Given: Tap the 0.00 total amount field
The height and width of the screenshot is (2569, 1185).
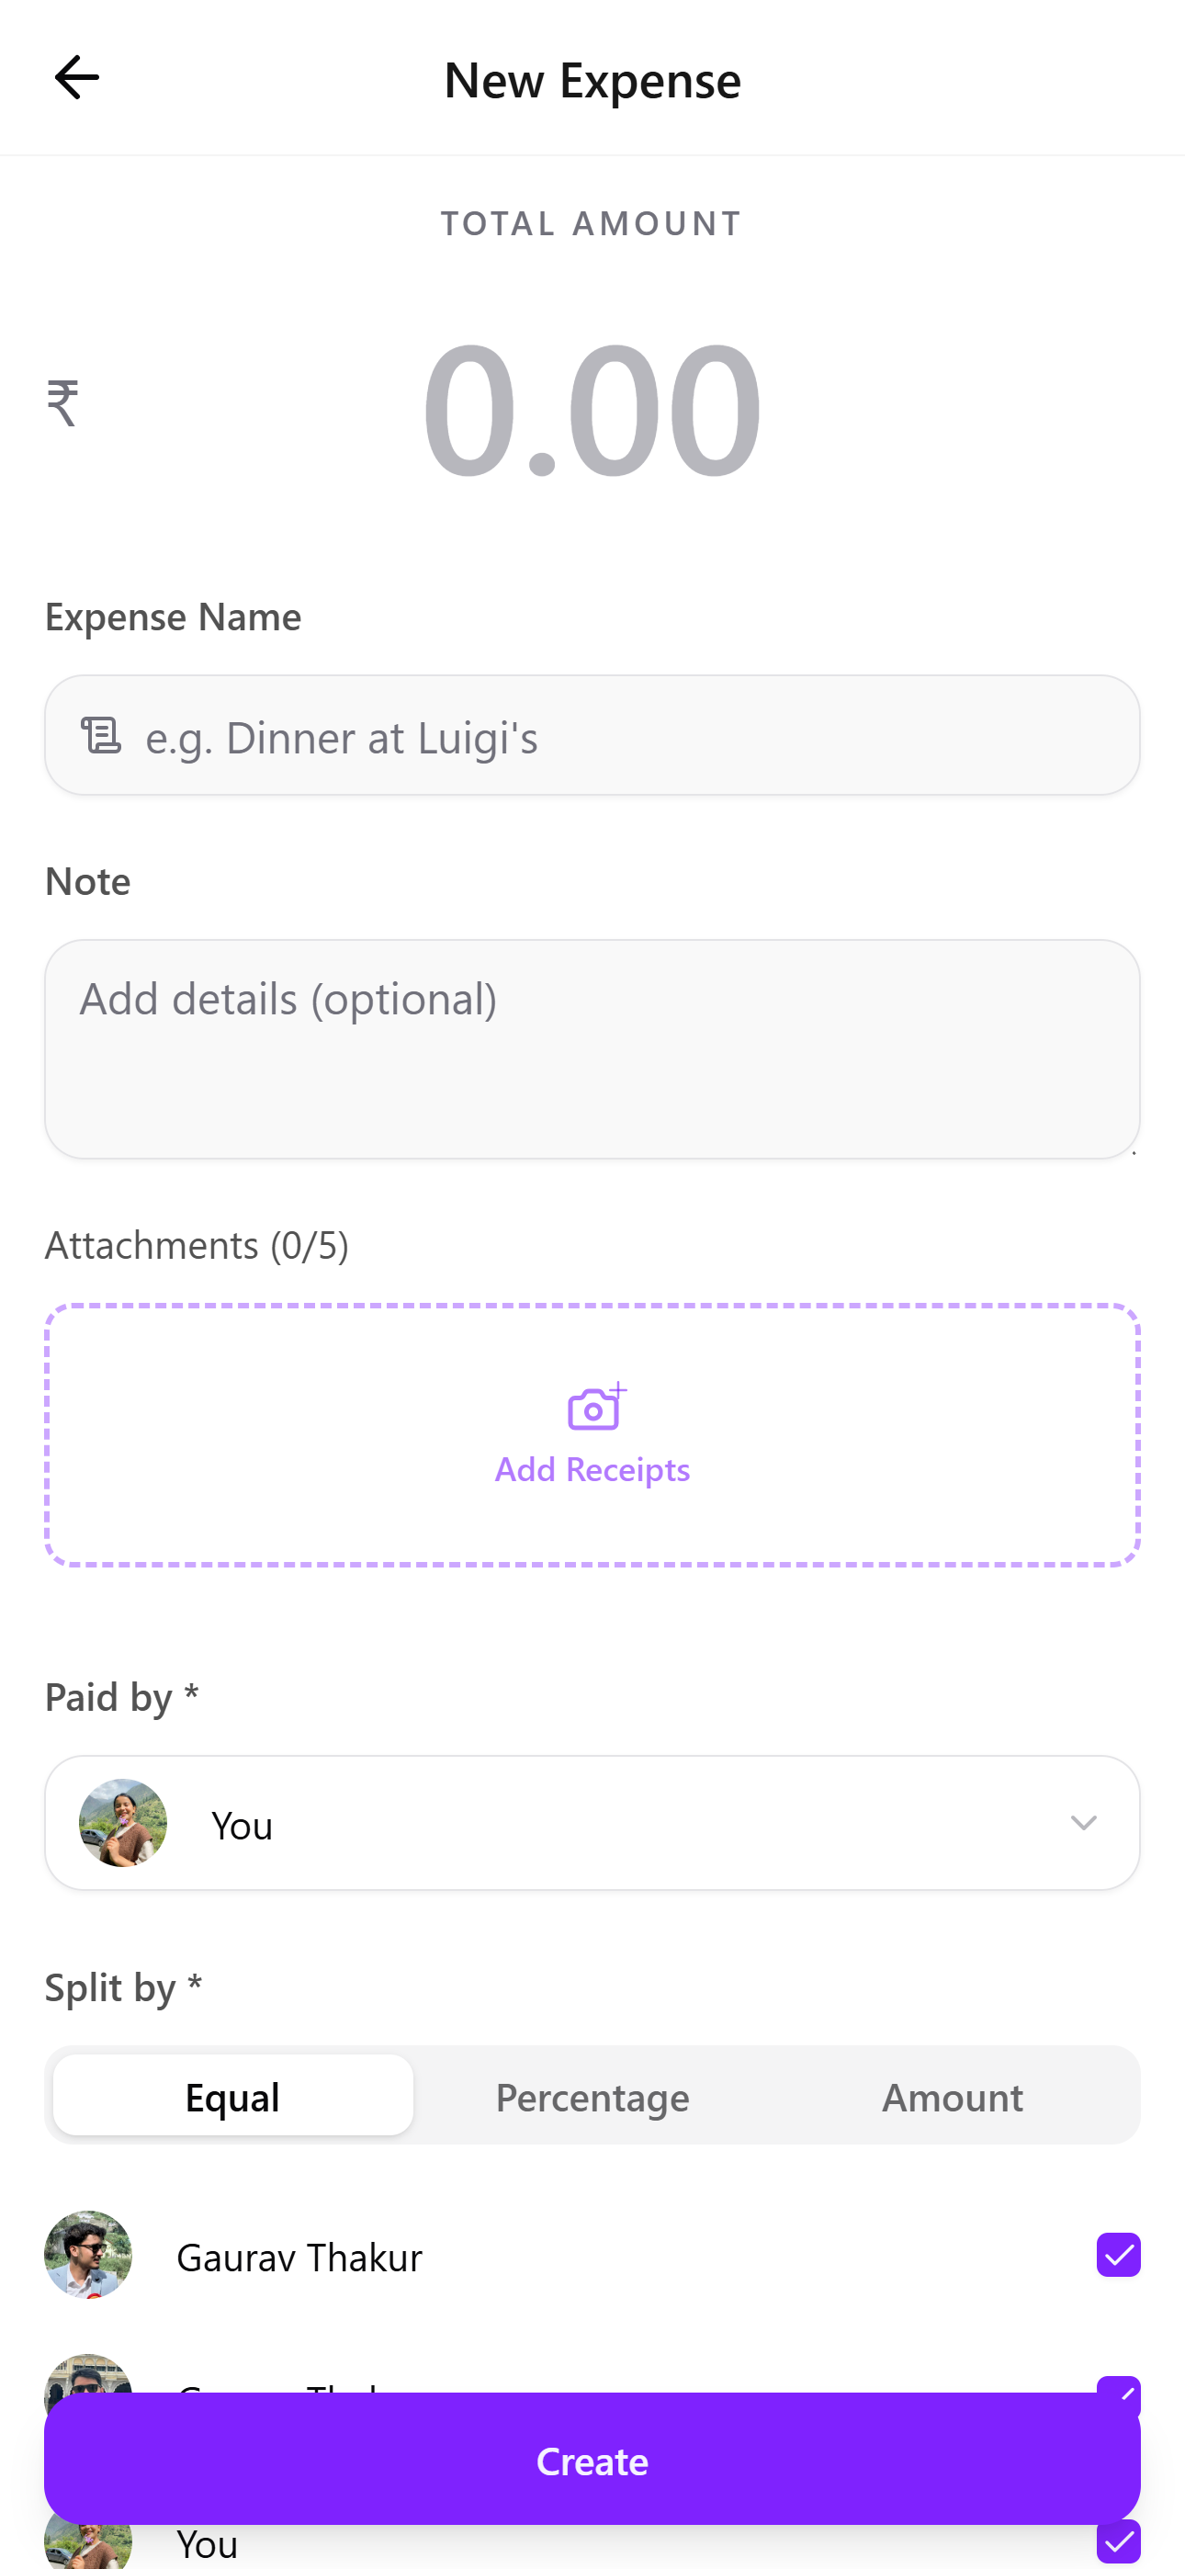Looking at the screenshot, I should point(592,409).
